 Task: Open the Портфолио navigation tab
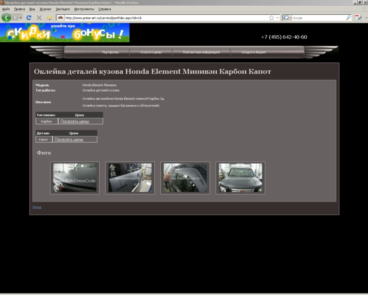pos(111,52)
